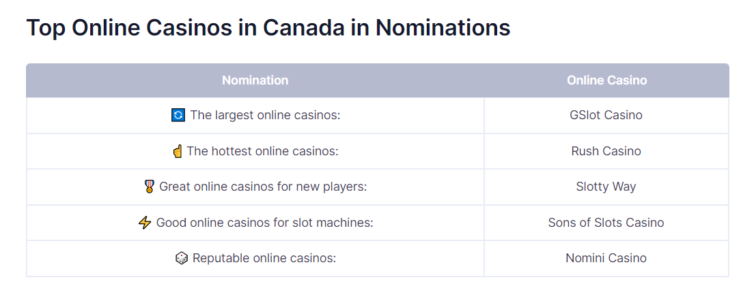Viewport: 756px width, 299px height.
Task: Click the blue refresh arrows emoji icon
Action: (178, 115)
